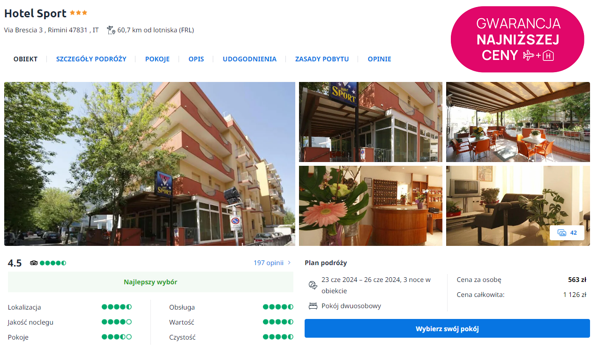Open the terrace with orange chairs photo
598x348 pixels.
point(518,122)
